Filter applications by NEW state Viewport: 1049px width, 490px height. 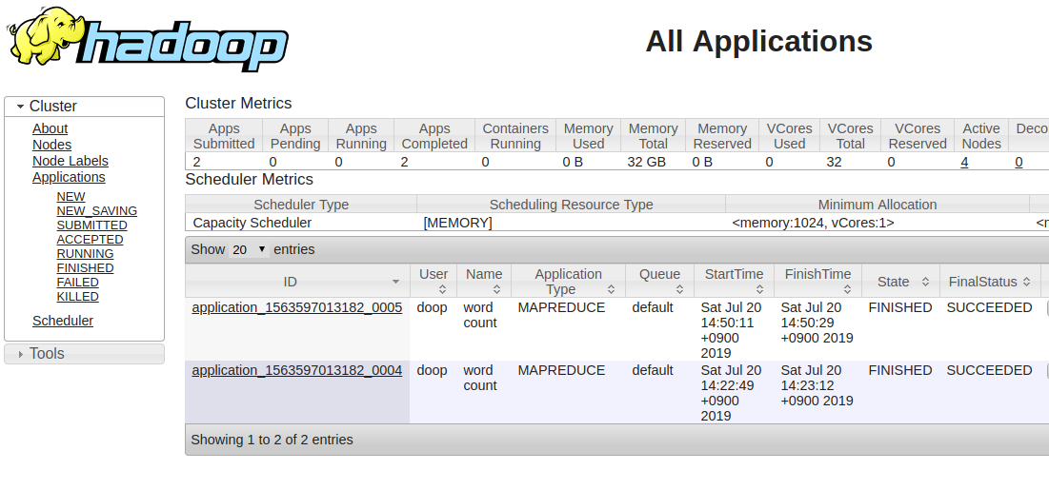pyautogui.click(x=71, y=197)
